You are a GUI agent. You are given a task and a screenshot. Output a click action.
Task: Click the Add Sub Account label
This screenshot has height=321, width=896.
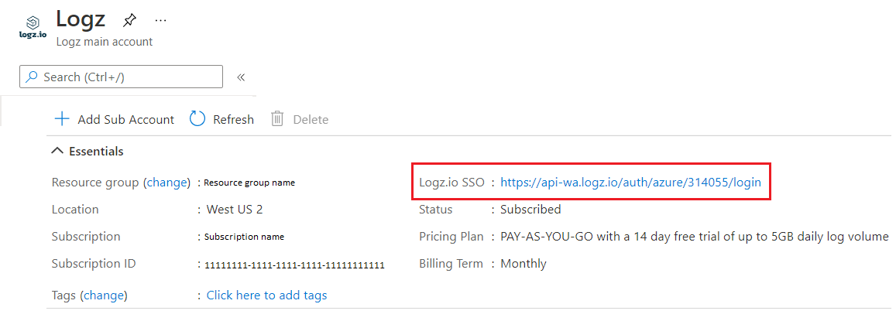click(125, 119)
